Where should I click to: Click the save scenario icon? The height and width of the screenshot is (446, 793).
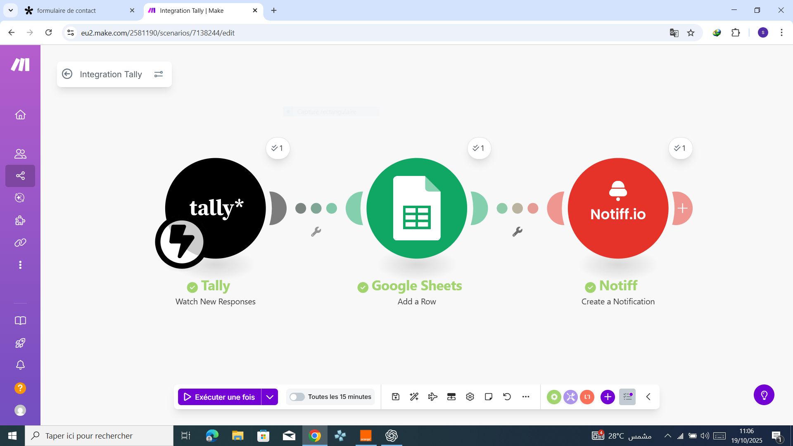395,397
